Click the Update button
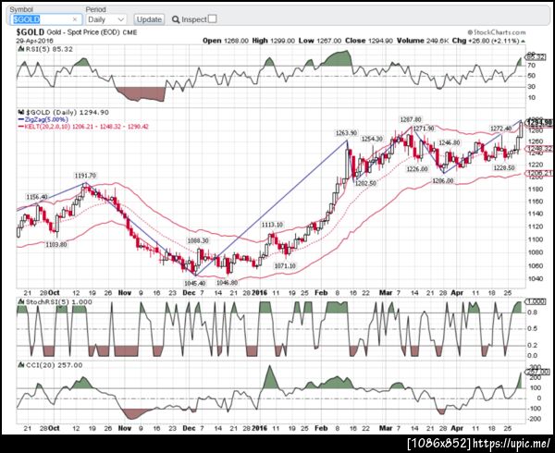This screenshot has height=453, width=555. 149,19
